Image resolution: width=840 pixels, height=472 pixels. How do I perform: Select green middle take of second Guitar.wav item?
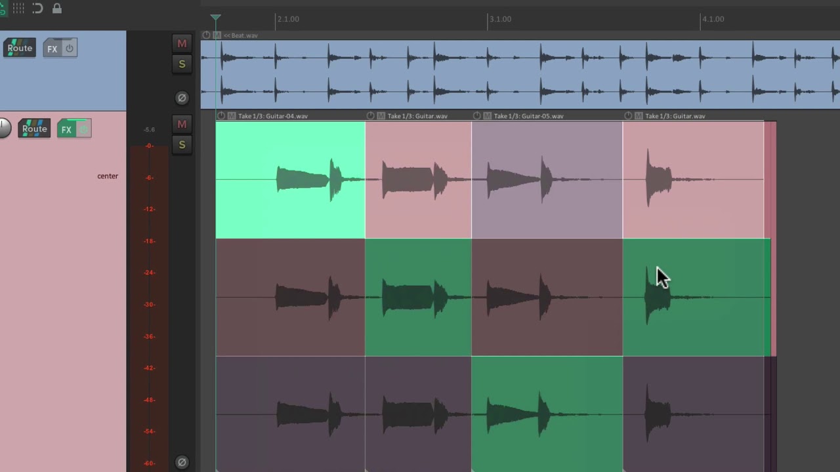coord(418,298)
